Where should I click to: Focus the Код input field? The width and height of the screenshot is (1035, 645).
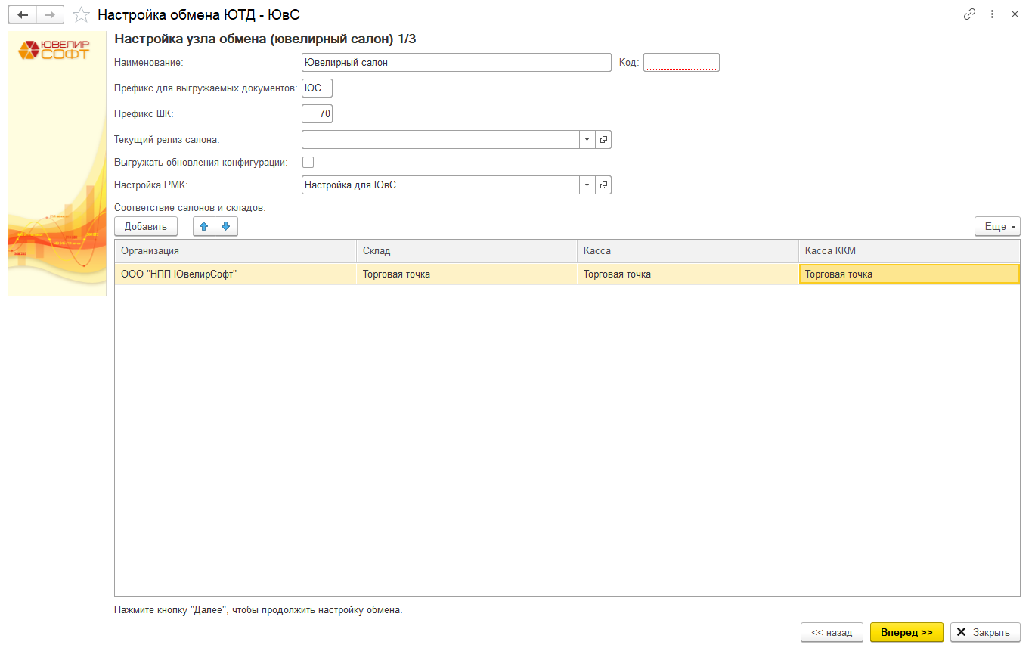click(681, 62)
